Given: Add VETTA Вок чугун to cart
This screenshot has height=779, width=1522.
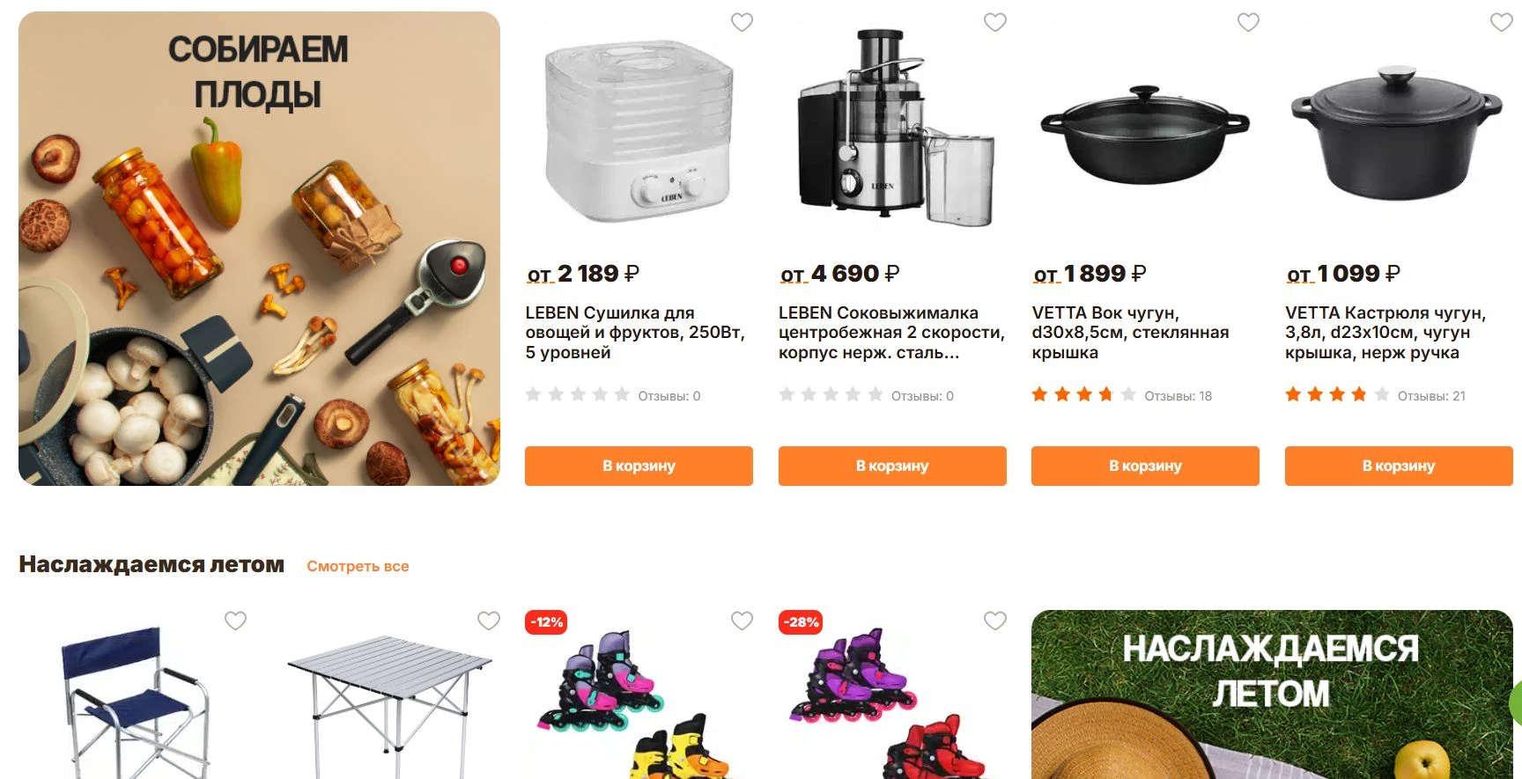Looking at the screenshot, I should click(x=1145, y=466).
